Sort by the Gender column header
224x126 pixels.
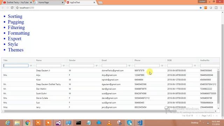[72, 60]
